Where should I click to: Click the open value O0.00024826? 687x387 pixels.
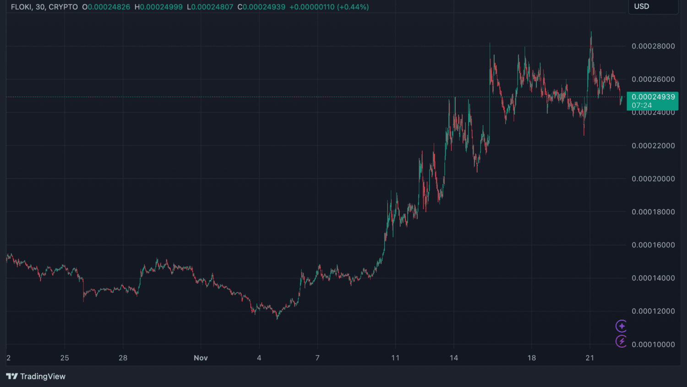click(x=106, y=7)
